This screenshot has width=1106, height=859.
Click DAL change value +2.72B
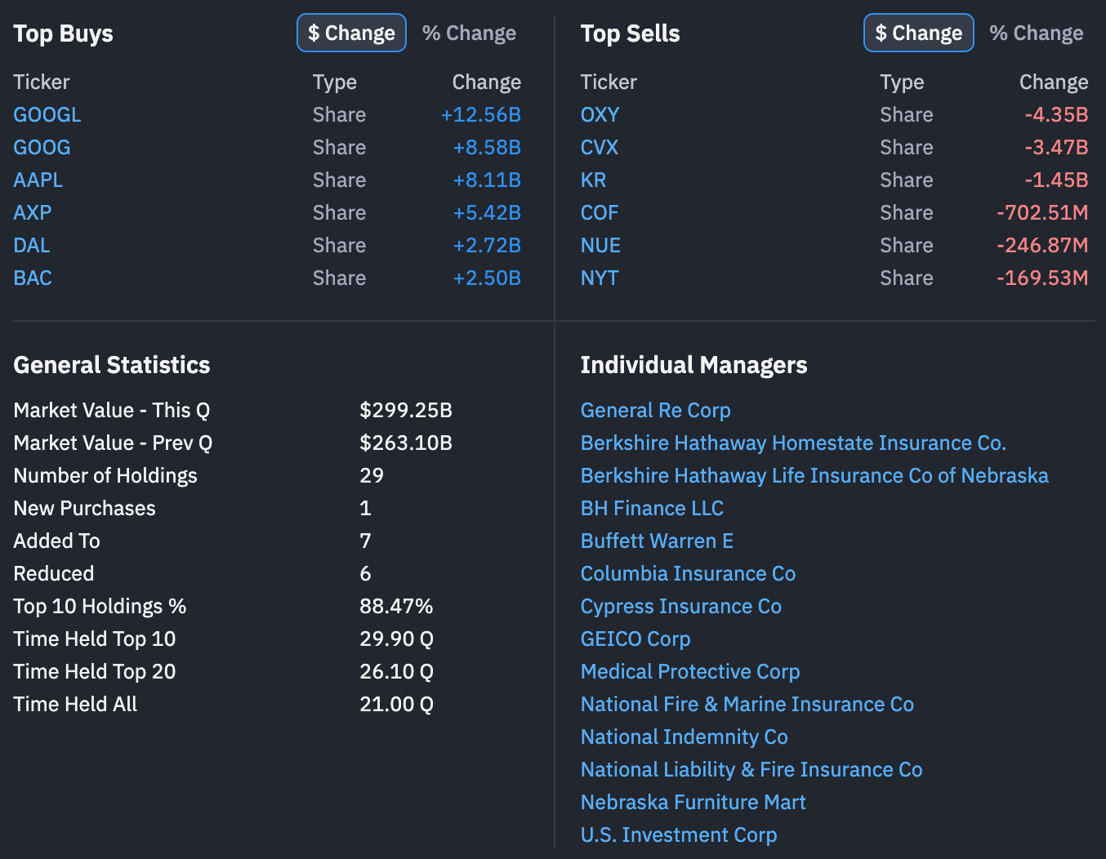(x=487, y=245)
